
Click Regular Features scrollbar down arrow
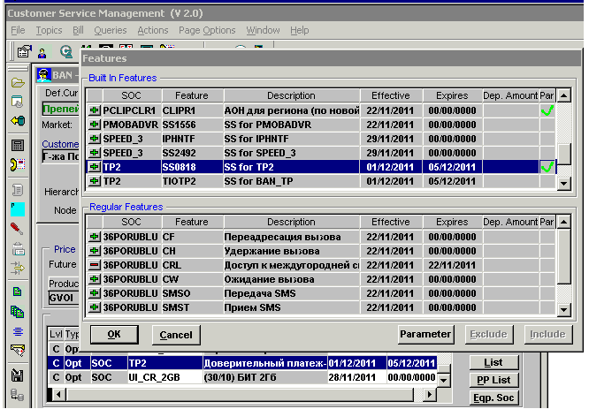(563, 310)
